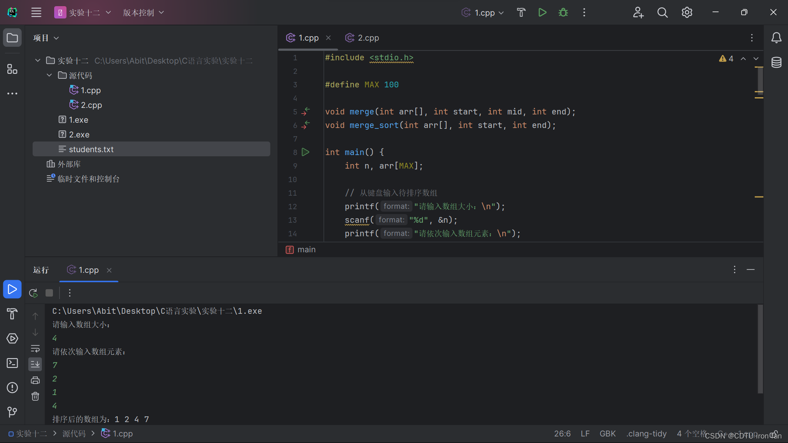
Task: Start debugging with the bug icon
Action: [x=563, y=12]
